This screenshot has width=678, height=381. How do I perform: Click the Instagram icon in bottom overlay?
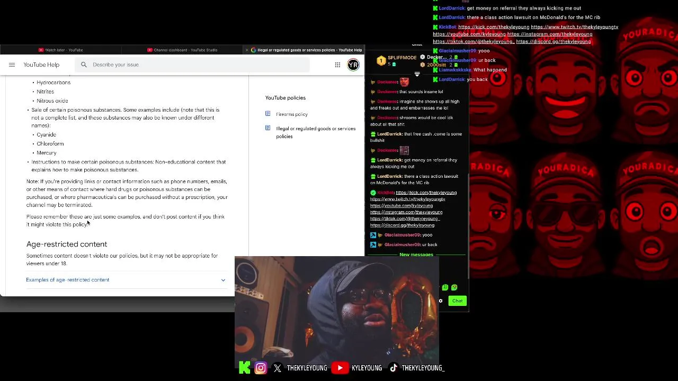pyautogui.click(x=261, y=368)
